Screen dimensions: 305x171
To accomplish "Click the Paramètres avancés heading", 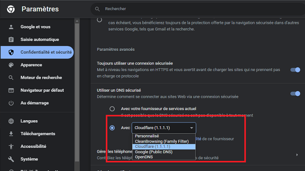I will (x=116, y=50).
